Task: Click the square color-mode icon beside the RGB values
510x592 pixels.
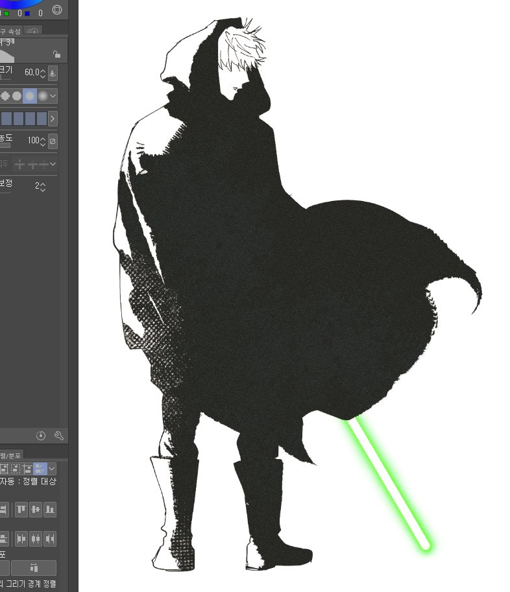Action: point(57,10)
